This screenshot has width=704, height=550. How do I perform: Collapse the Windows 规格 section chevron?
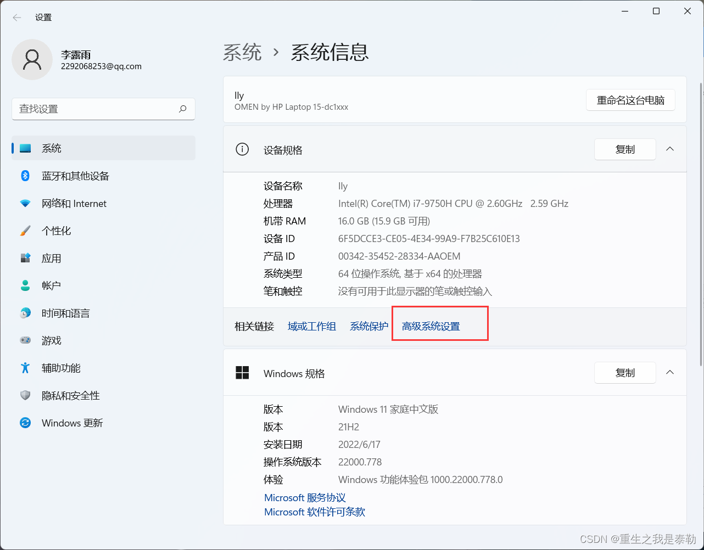[670, 372]
